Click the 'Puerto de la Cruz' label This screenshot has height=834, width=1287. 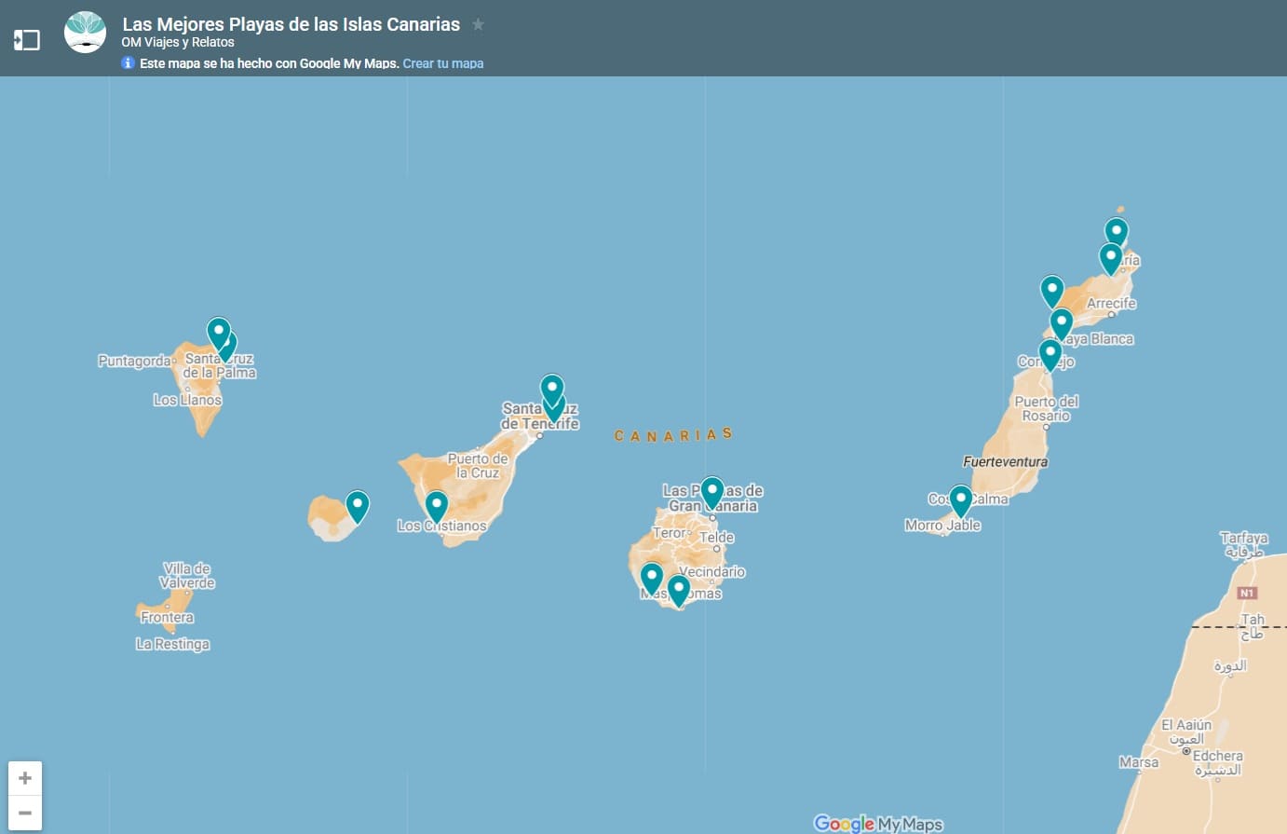tap(478, 466)
